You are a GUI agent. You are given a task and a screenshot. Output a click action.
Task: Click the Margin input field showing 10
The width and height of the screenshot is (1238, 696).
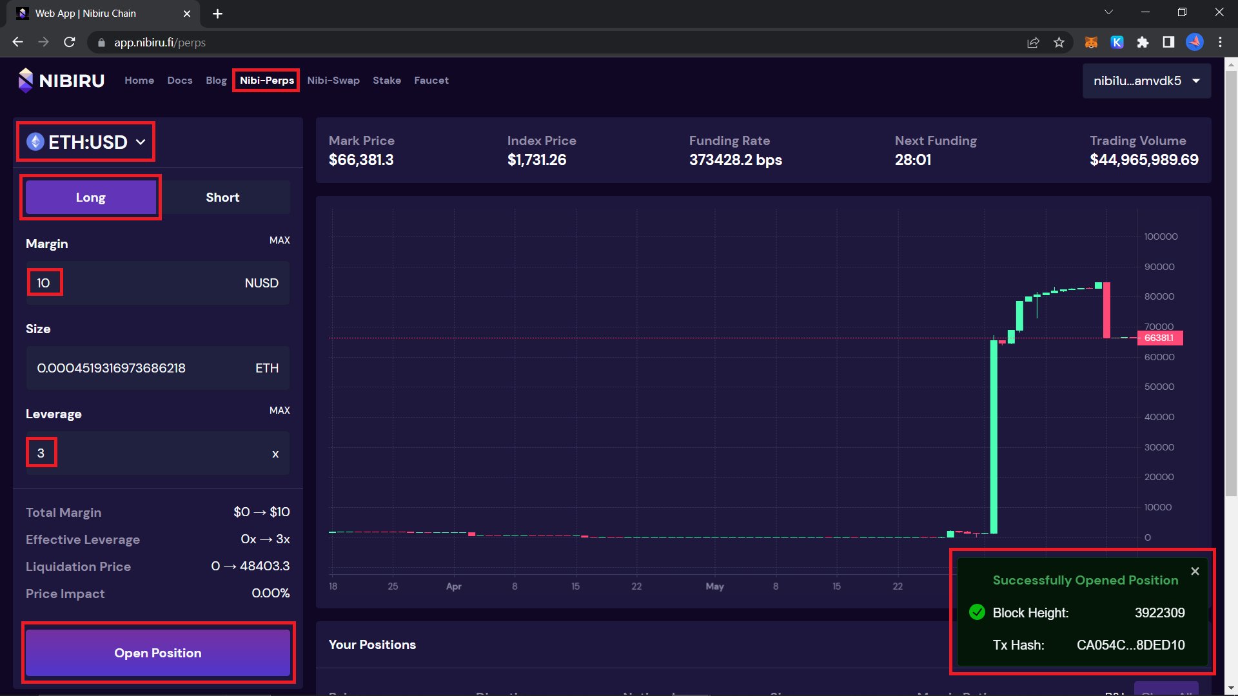tap(44, 282)
